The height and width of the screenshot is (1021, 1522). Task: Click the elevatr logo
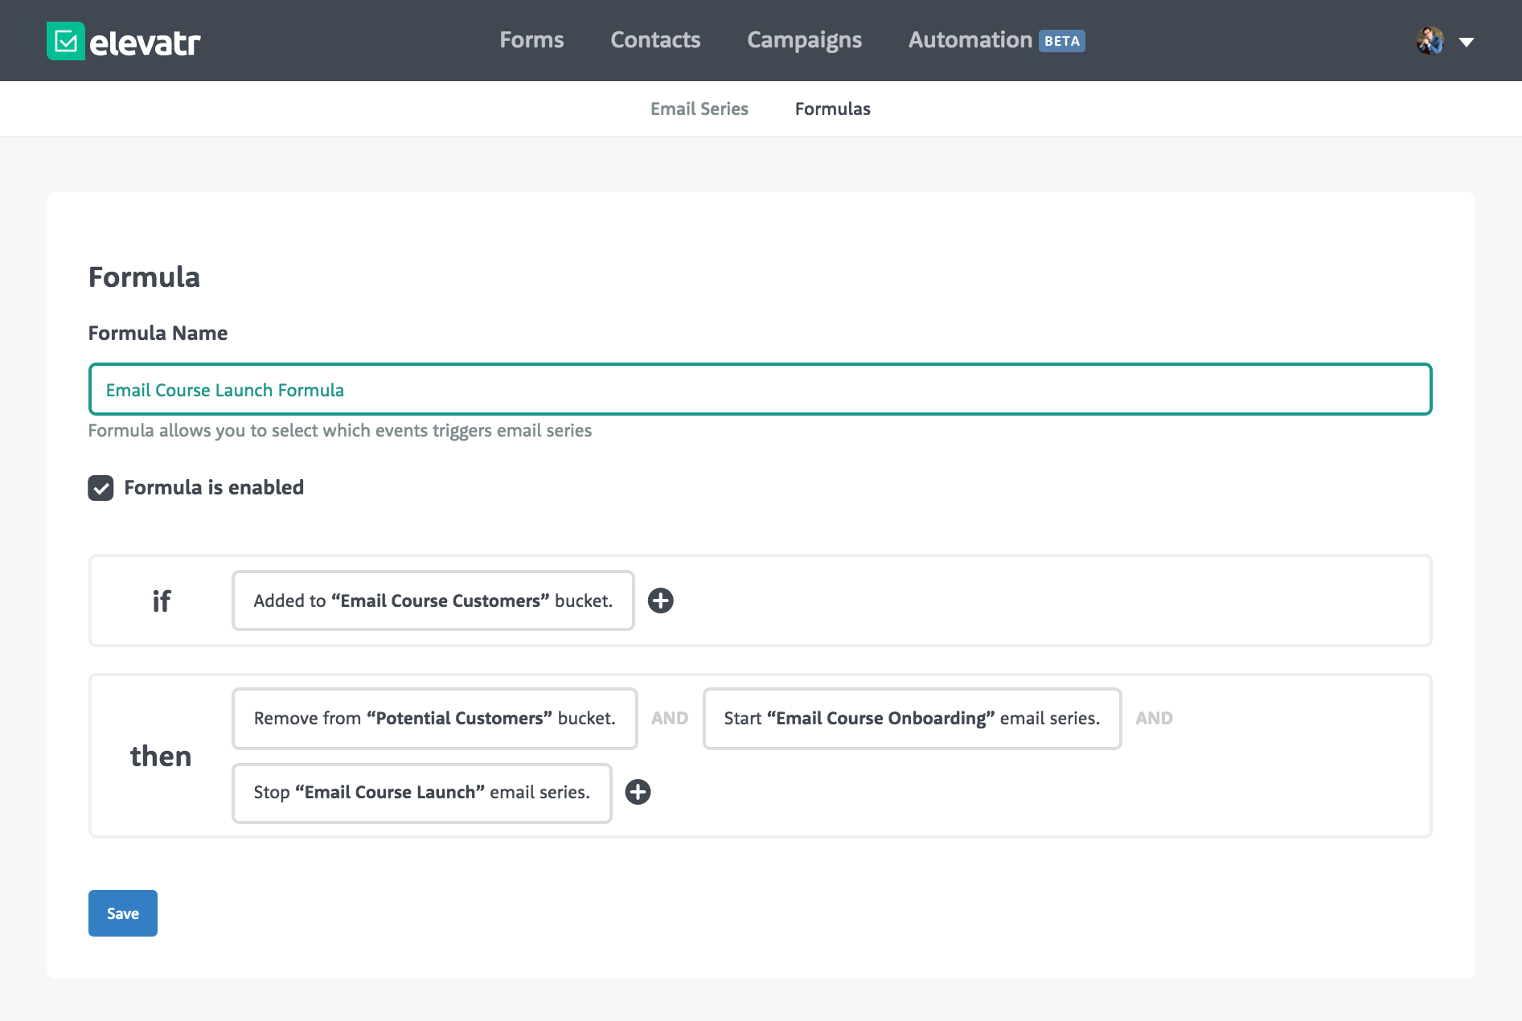coord(123,40)
